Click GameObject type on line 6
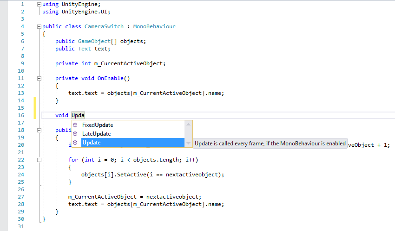The image size is (395, 231). pos(94,41)
